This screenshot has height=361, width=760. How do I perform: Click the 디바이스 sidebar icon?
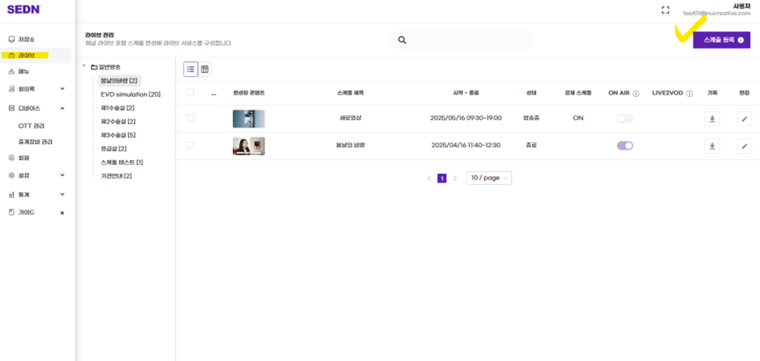(11, 108)
